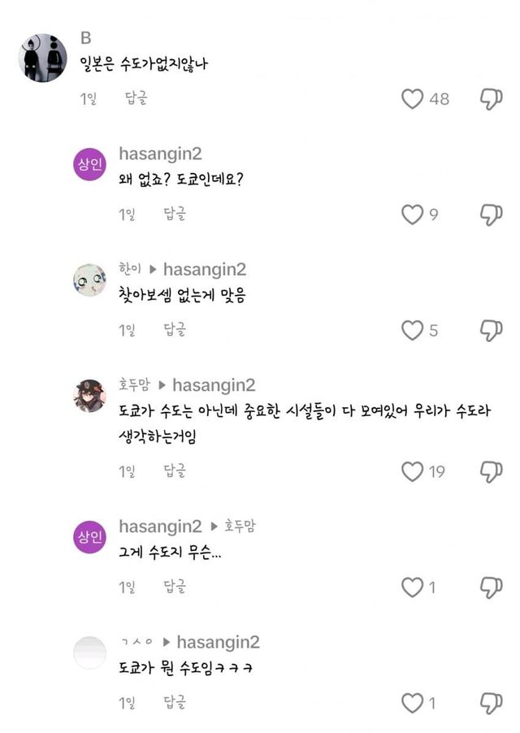Viewport: 520px width, 733px height.
Task: Dislike B's top comment
Action: point(491,99)
